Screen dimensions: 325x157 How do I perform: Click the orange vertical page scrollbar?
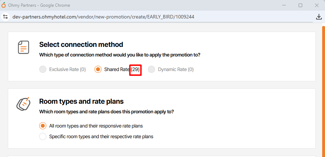tap(323, 89)
